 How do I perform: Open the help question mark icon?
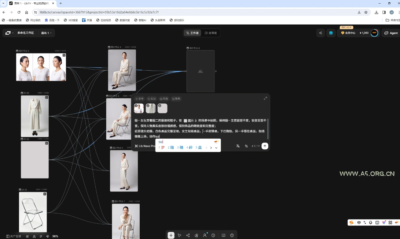pyautogui.click(x=232, y=235)
